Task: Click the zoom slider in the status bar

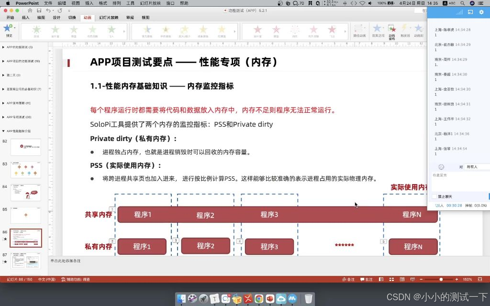Action: 442,279
